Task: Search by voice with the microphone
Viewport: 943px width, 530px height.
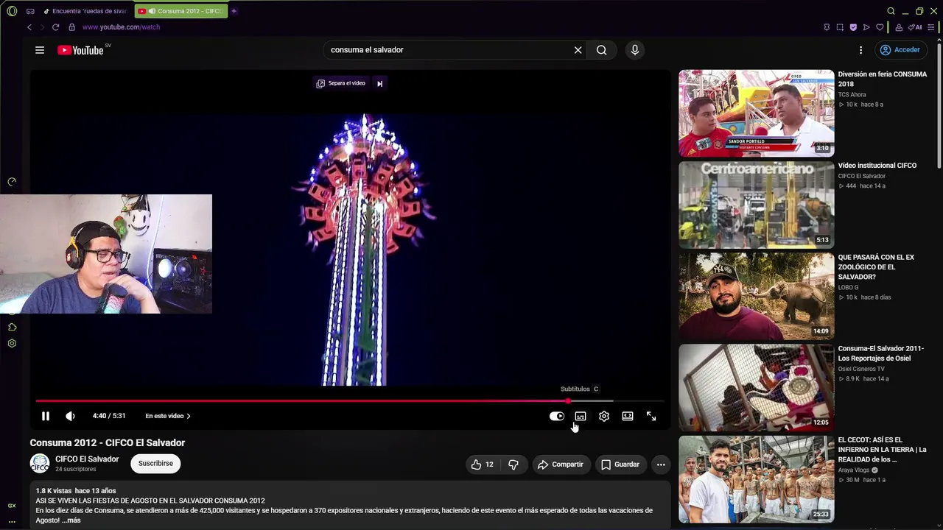Action: tap(635, 50)
